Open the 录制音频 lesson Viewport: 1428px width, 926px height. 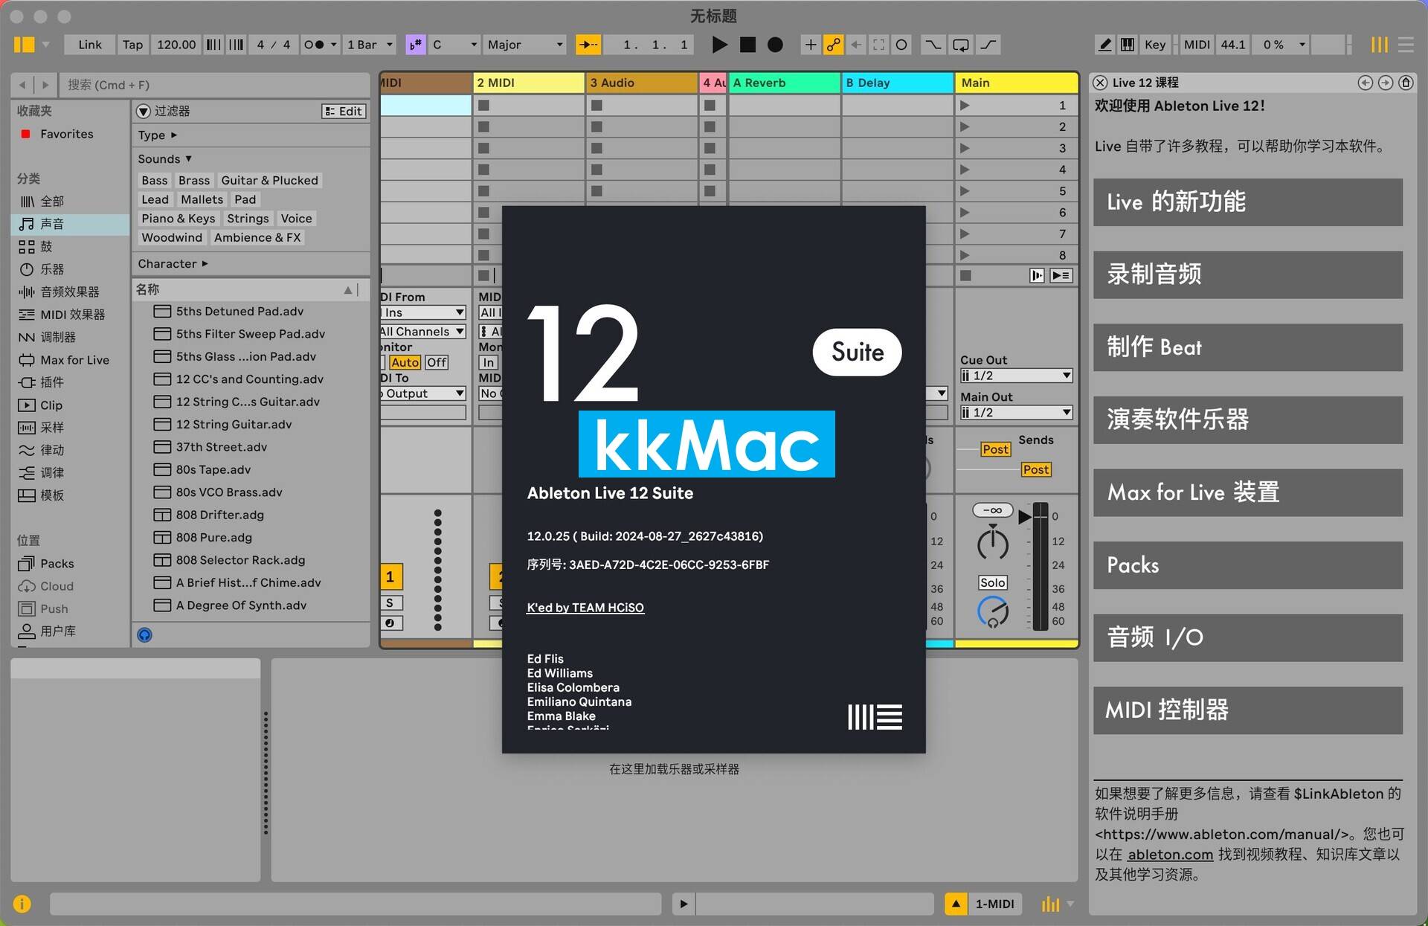1247,274
